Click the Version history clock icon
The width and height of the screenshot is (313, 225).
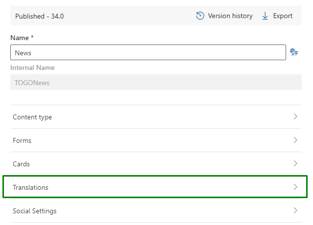tap(200, 16)
